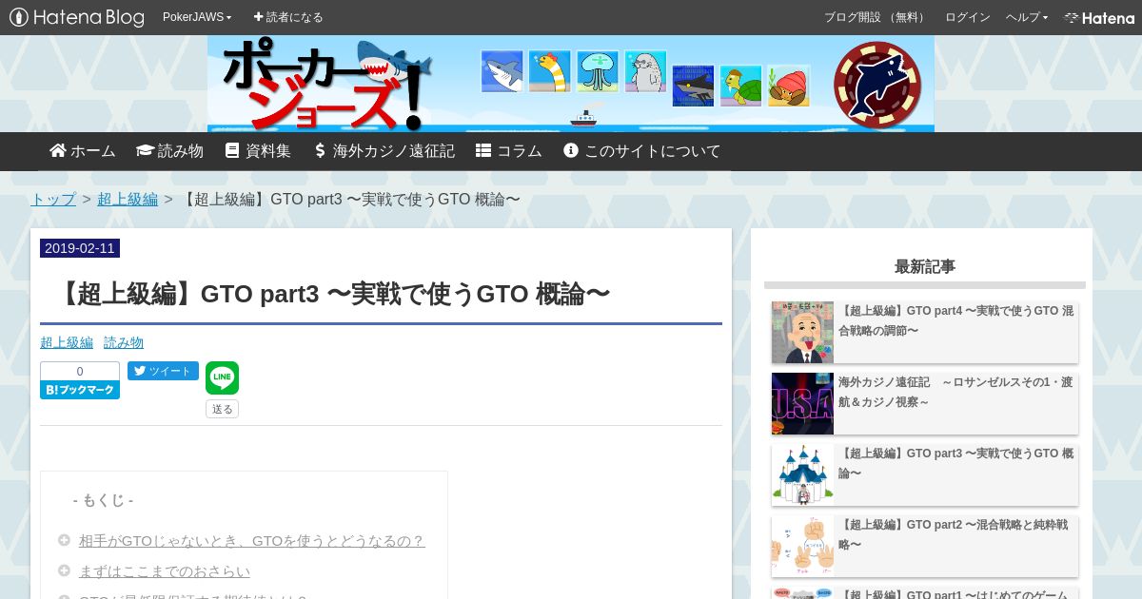Click the great white shark tile in banner
This screenshot has width=1142, height=599.
[502, 71]
